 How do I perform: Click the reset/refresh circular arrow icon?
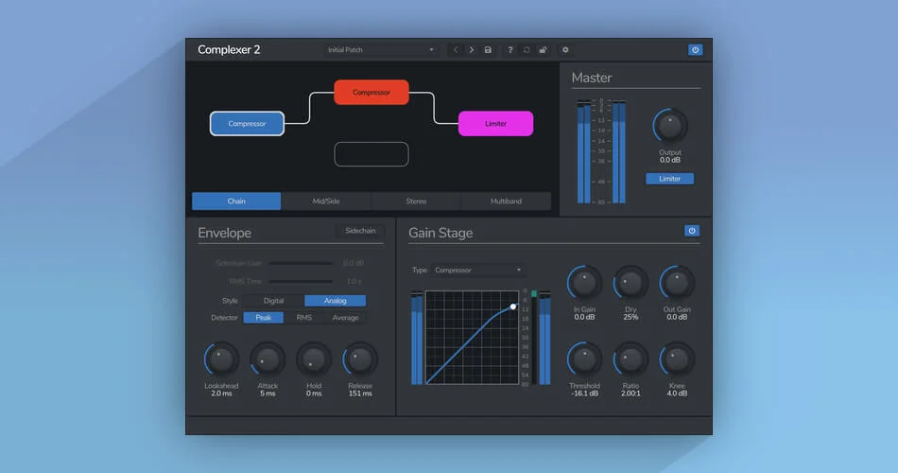pos(527,50)
